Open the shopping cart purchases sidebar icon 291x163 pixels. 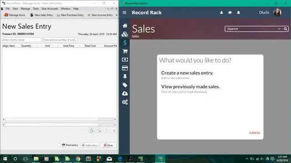pos(125,51)
